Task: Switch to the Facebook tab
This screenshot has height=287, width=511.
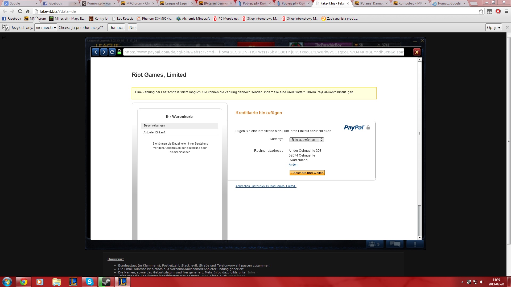Action: point(59,3)
